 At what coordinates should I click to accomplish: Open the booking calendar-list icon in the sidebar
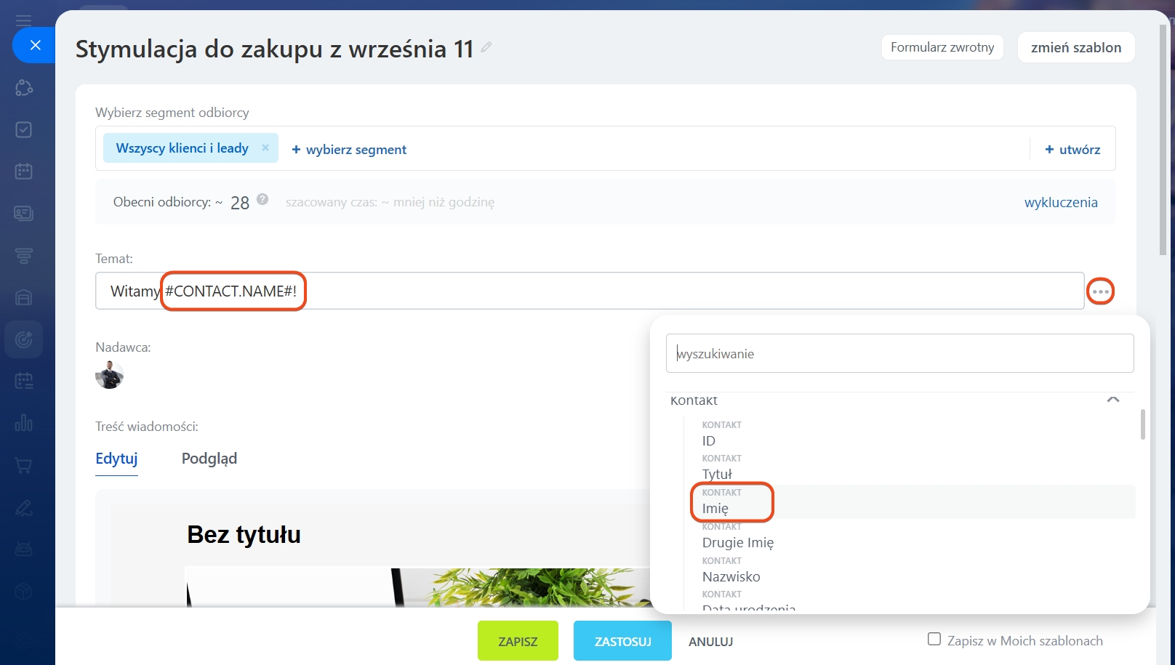tap(24, 381)
